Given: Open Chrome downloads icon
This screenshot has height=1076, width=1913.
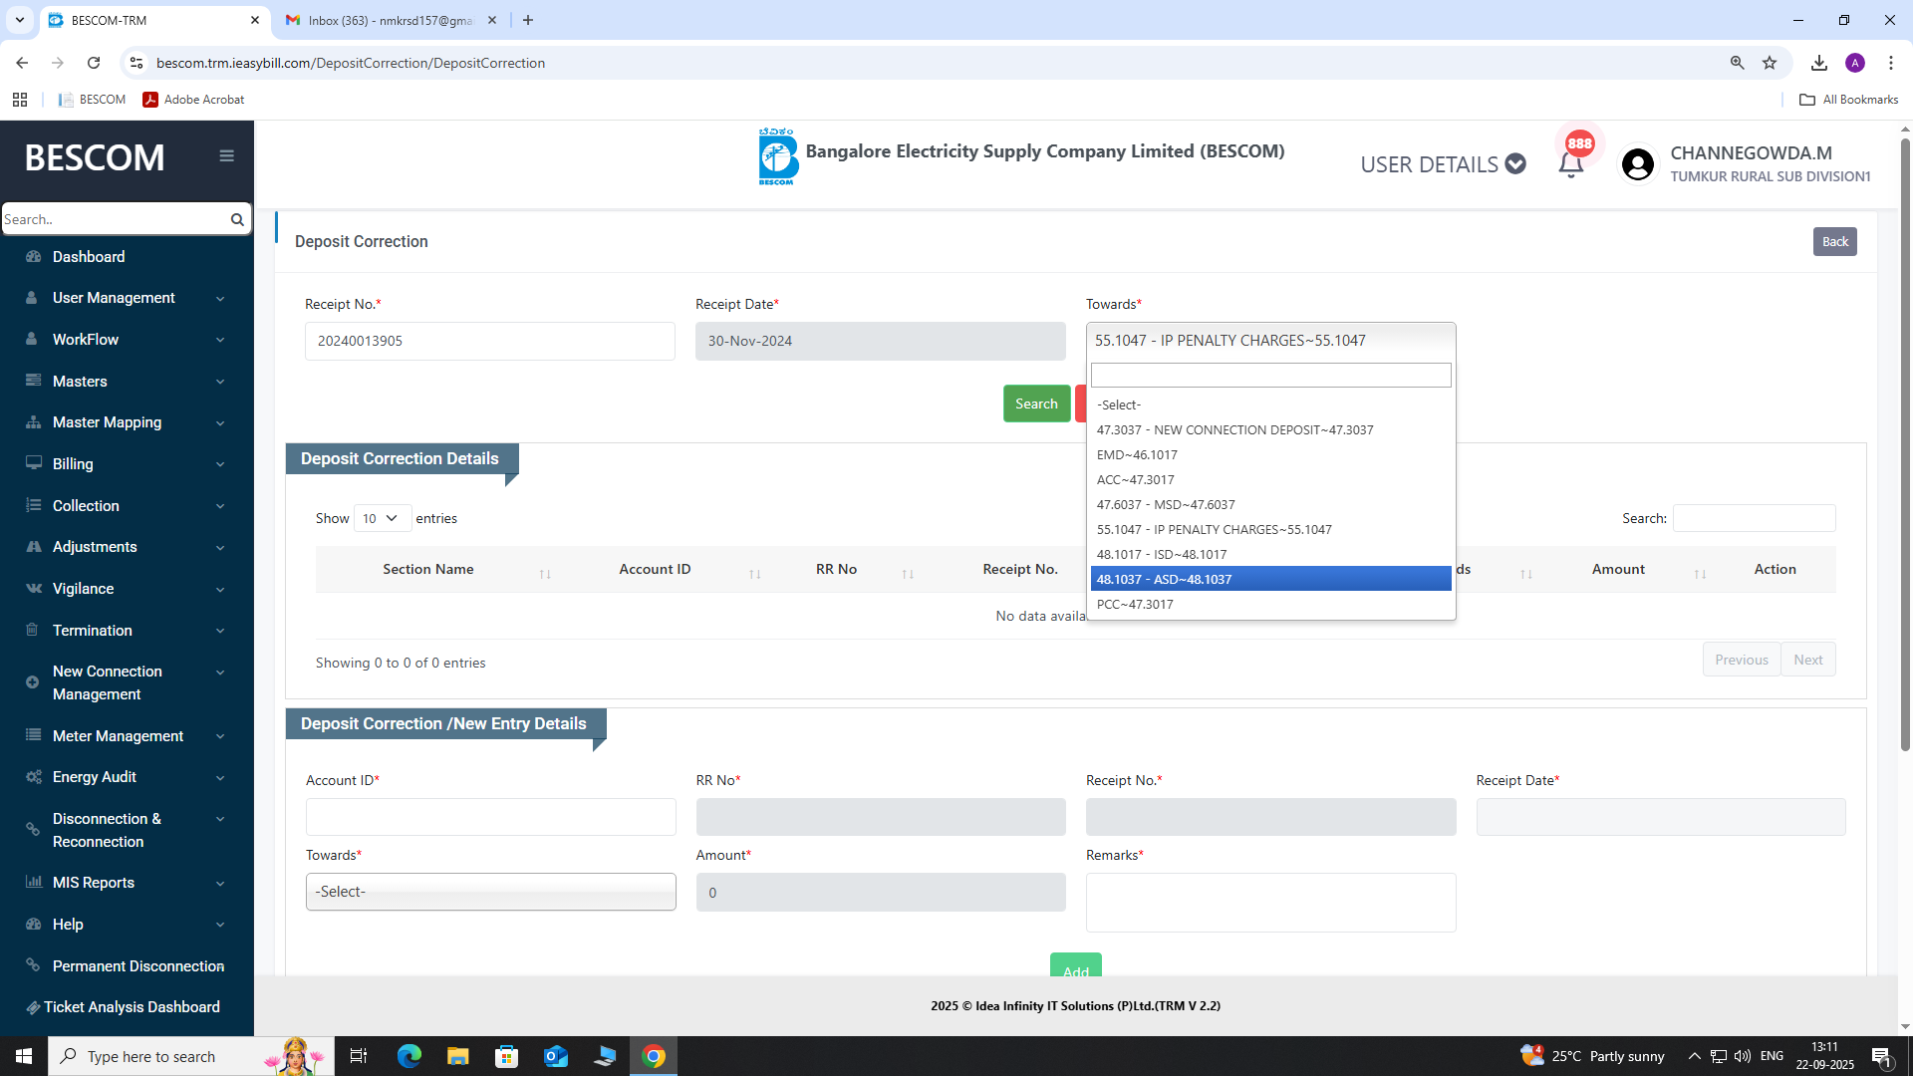Looking at the screenshot, I should 1819,63.
